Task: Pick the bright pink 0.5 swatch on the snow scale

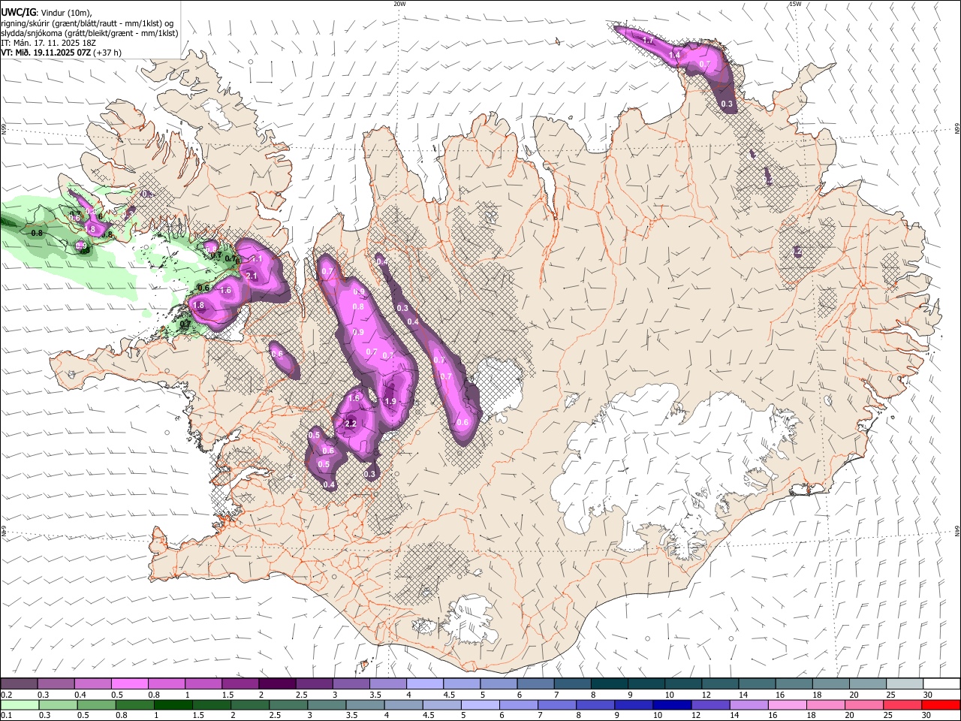Action: (x=129, y=684)
